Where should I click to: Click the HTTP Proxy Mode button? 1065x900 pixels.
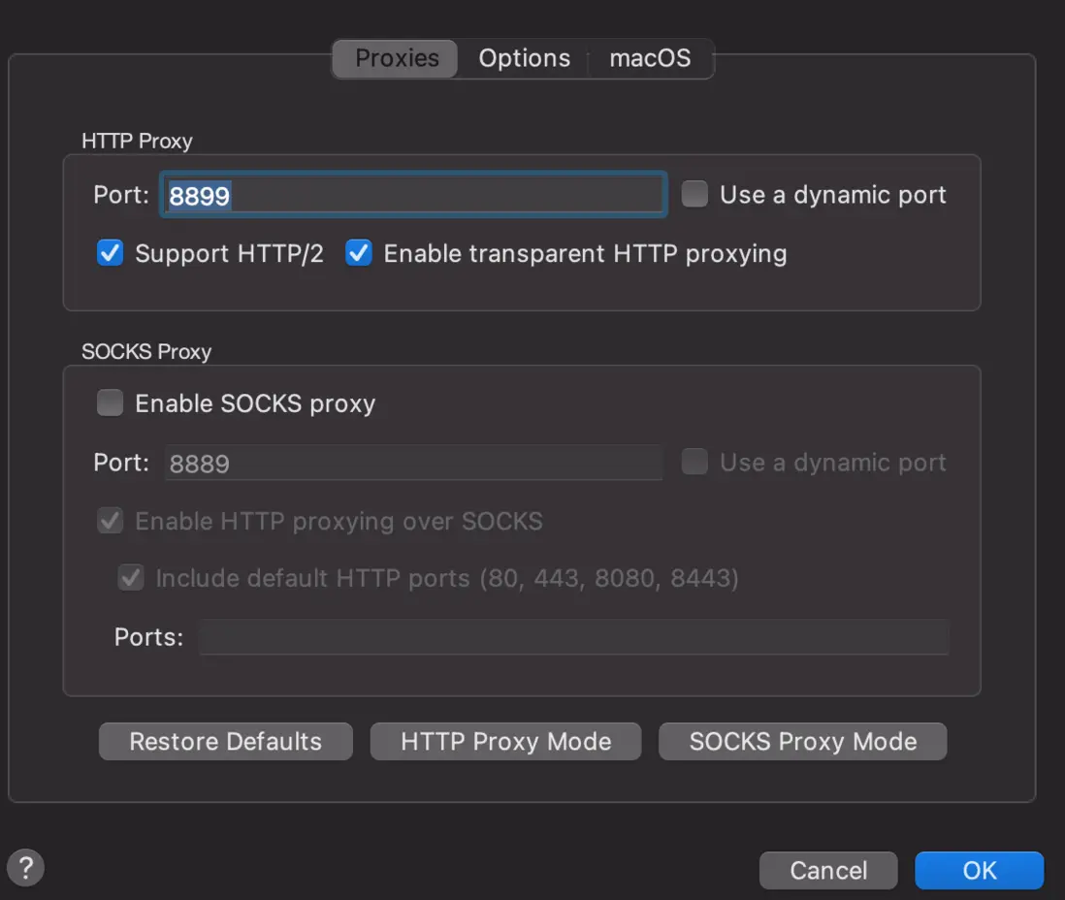505,742
